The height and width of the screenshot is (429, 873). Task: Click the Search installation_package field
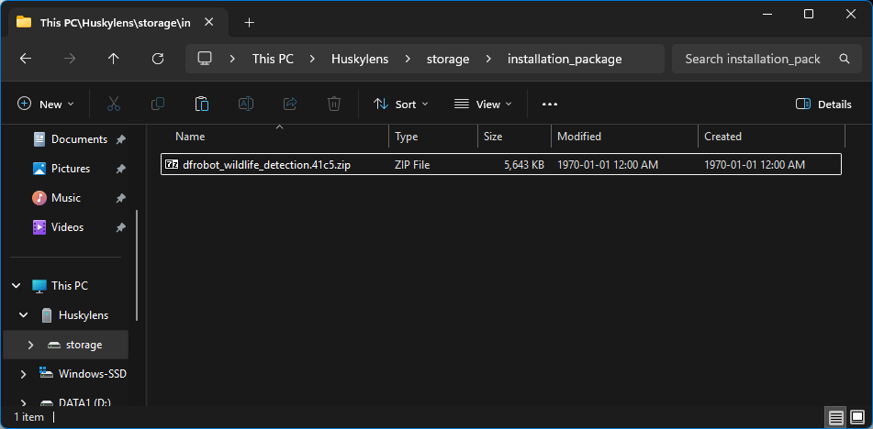[753, 59]
